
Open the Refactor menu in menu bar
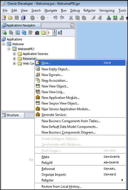(x=89, y=11)
